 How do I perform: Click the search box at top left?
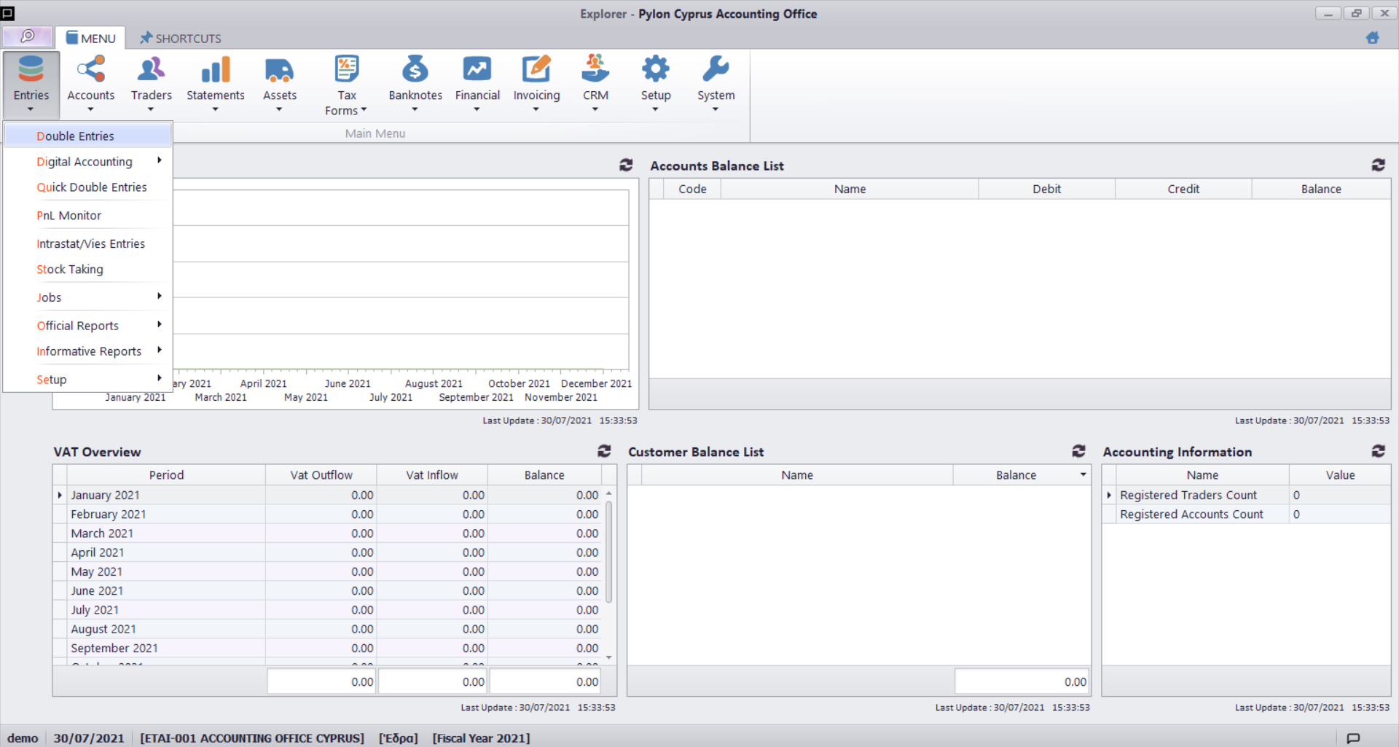pyautogui.click(x=28, y=36)
